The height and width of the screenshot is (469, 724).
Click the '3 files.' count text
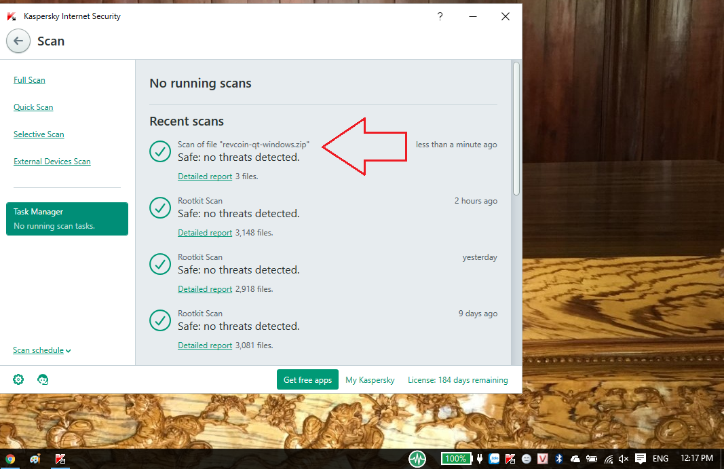tap(246, 176)
